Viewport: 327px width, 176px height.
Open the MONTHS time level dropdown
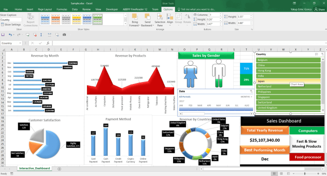[246, 97]
